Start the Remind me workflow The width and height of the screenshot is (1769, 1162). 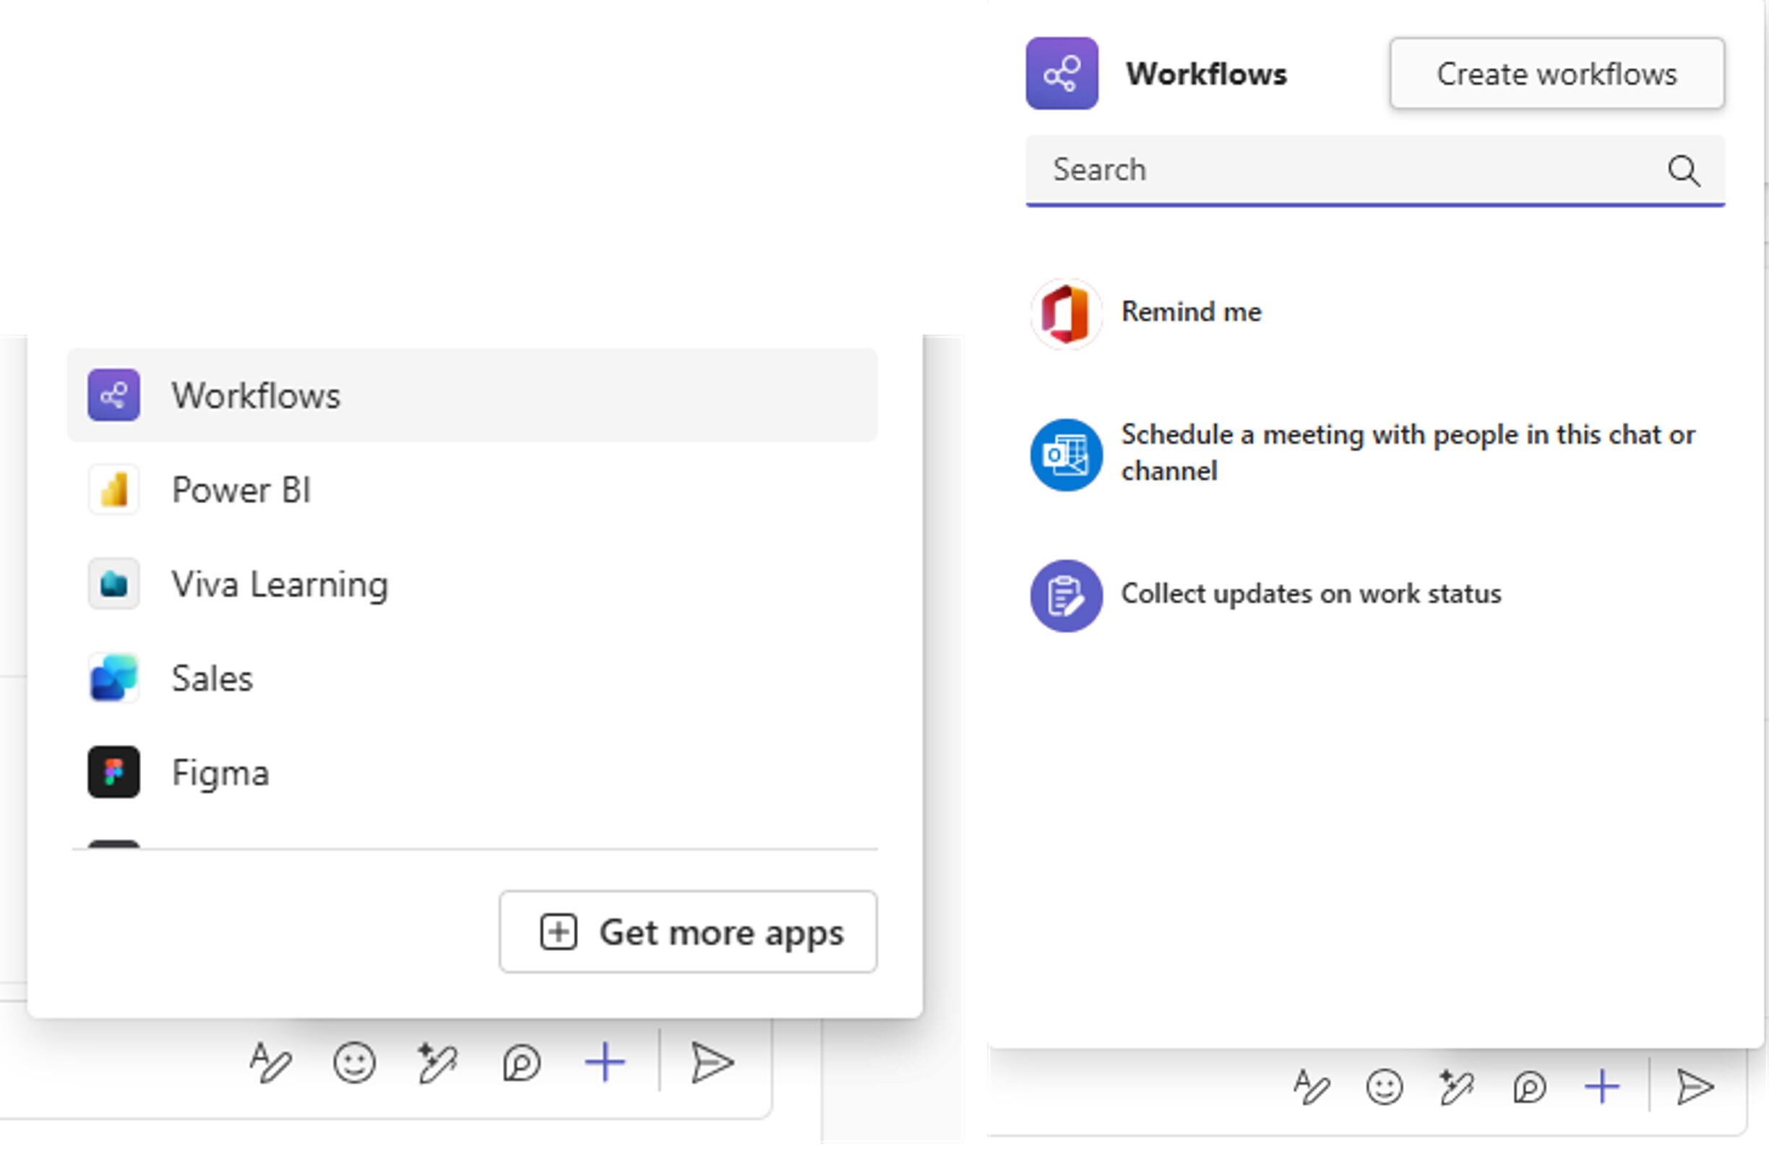[x=1191, y=311]
